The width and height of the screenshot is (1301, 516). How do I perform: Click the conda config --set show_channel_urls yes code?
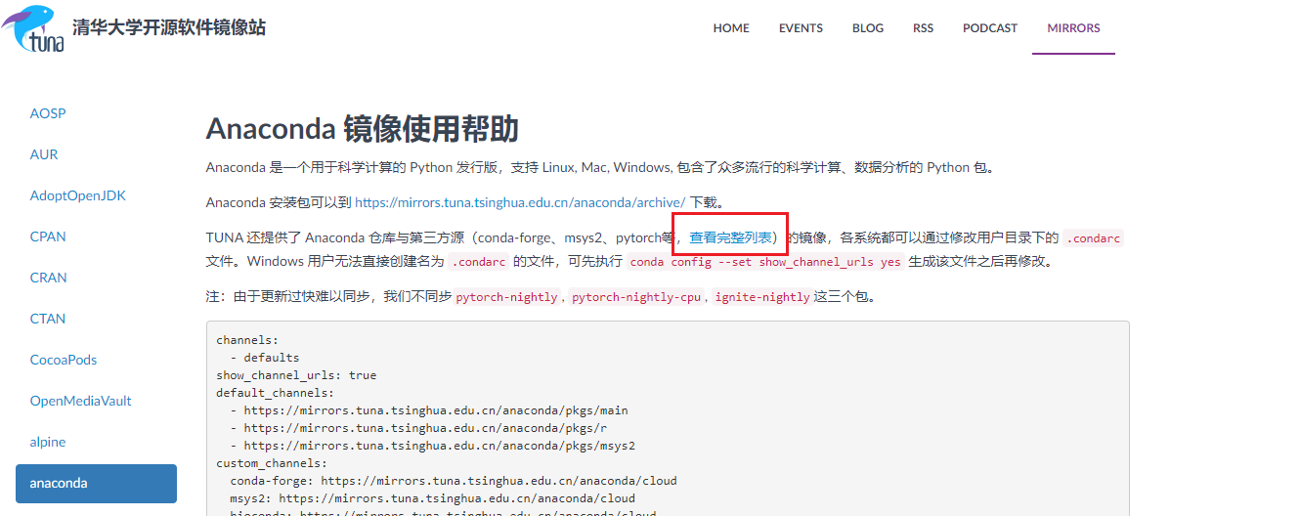(765, 262)
